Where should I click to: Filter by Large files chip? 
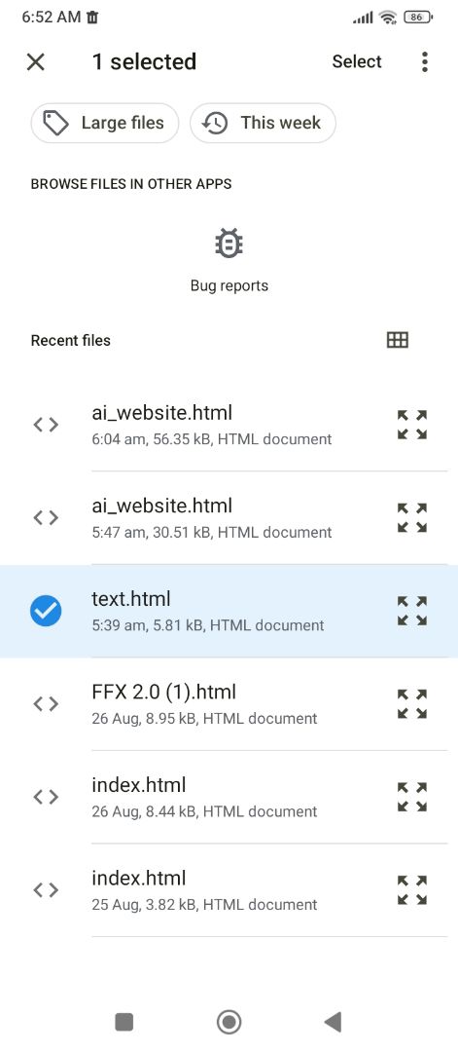[x=105, y=123]
